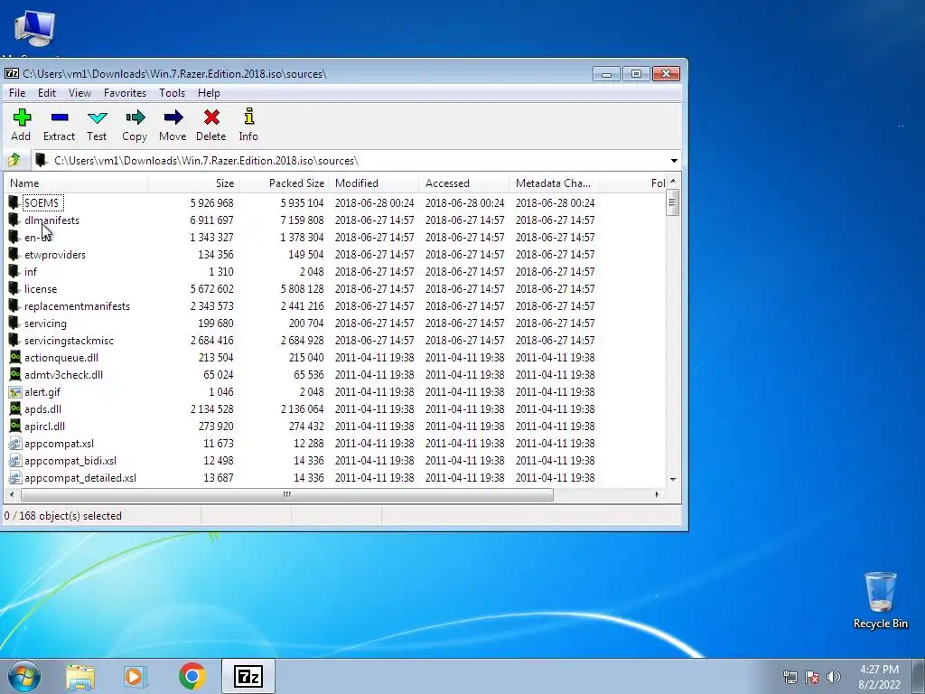
Task: Click the vertical scrollbar down arrow
Action: pyautogui.click(x=673, y=479)
